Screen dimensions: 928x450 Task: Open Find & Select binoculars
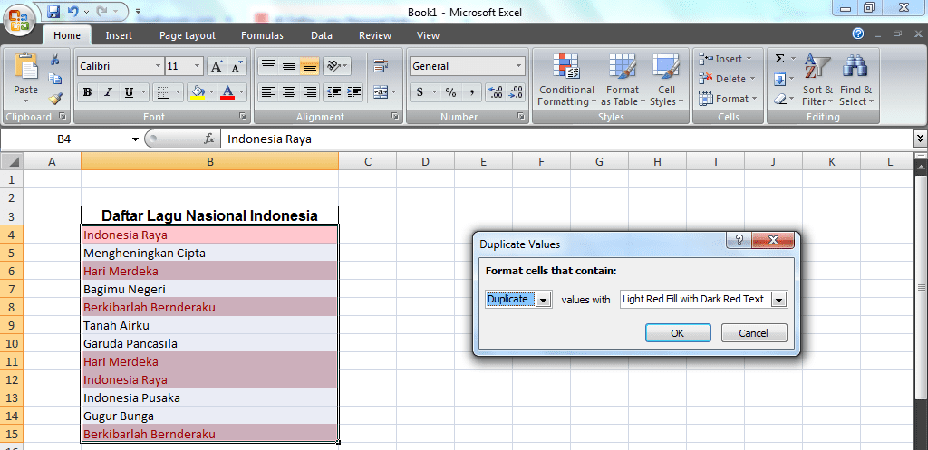[x=855, y=69]
